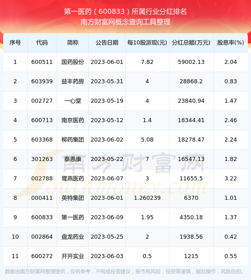Select the name 国药股份
This screenshot has height=280, width=251.
point(73,62)
